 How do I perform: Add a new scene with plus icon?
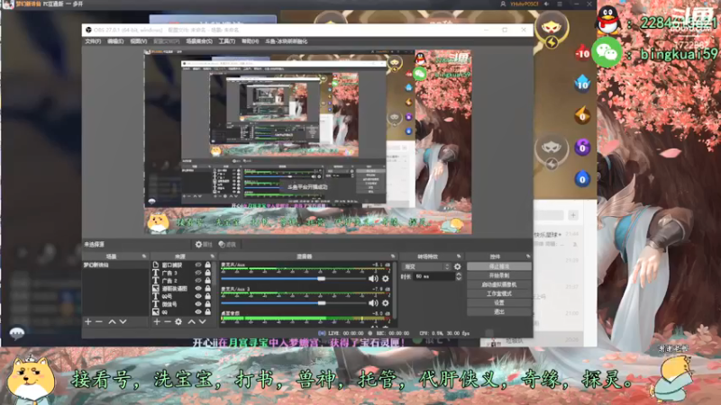[x=88, y=322]
